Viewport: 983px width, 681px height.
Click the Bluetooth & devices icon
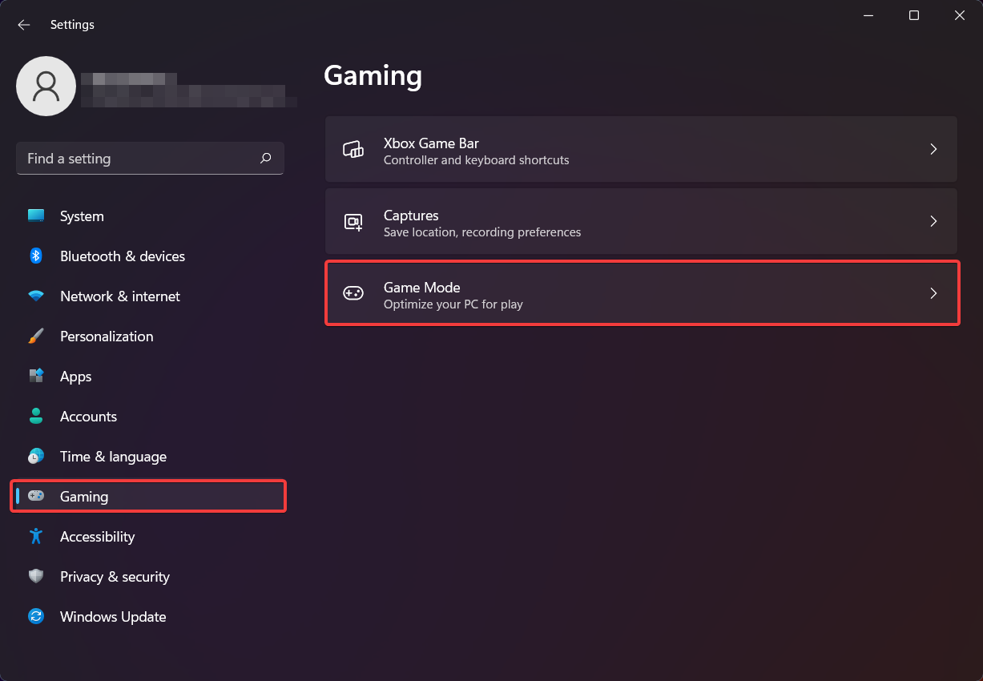coord(36,256)
